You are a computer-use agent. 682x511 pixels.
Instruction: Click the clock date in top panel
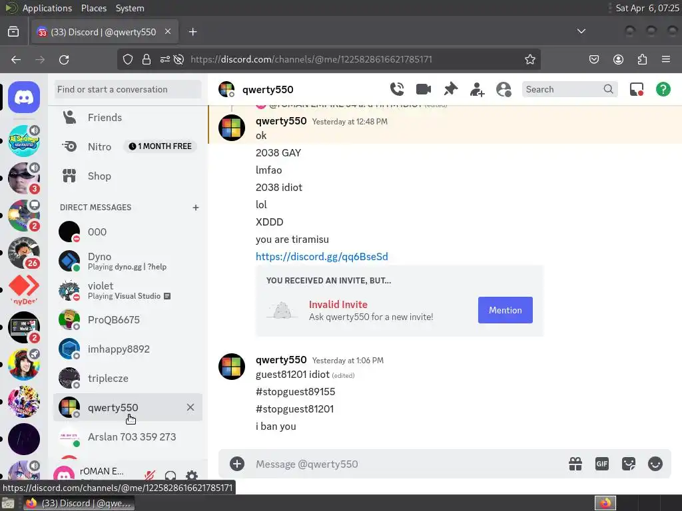click(647, 8)
